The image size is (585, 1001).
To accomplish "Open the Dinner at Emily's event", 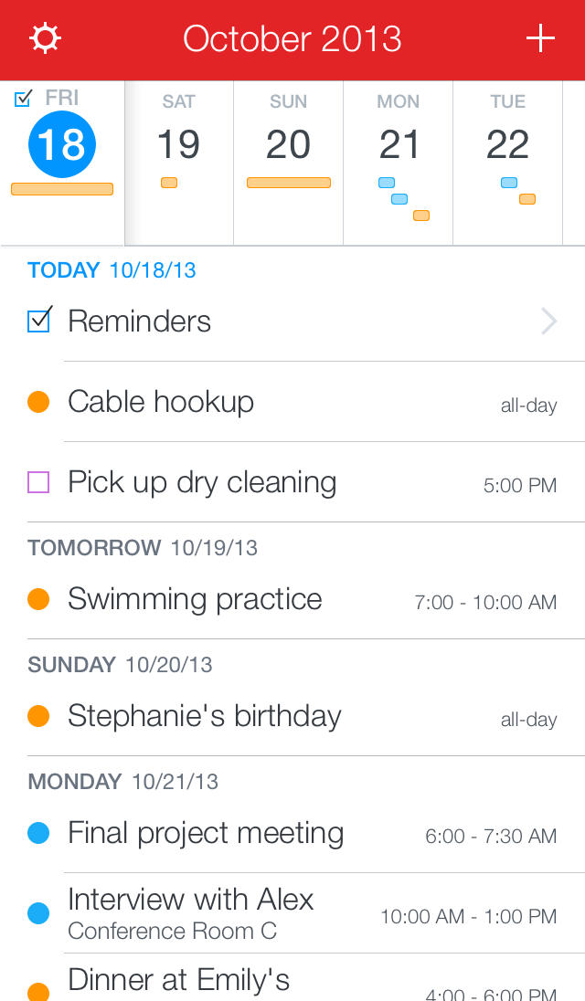I will coord(179,981).
